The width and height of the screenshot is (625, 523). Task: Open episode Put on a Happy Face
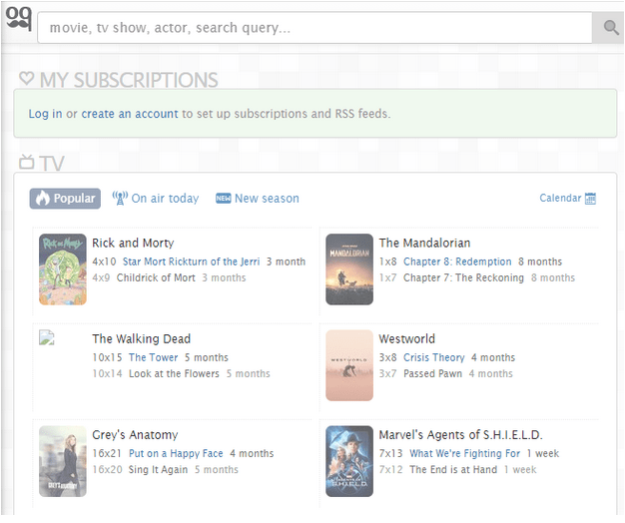[x=176, y=454]
